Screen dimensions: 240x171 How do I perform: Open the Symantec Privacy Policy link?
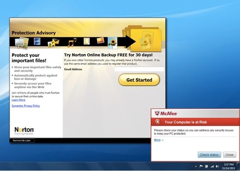click(26, 106)
